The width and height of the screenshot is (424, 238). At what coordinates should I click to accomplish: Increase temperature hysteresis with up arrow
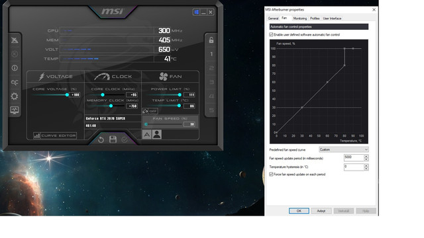click(366, 165)
